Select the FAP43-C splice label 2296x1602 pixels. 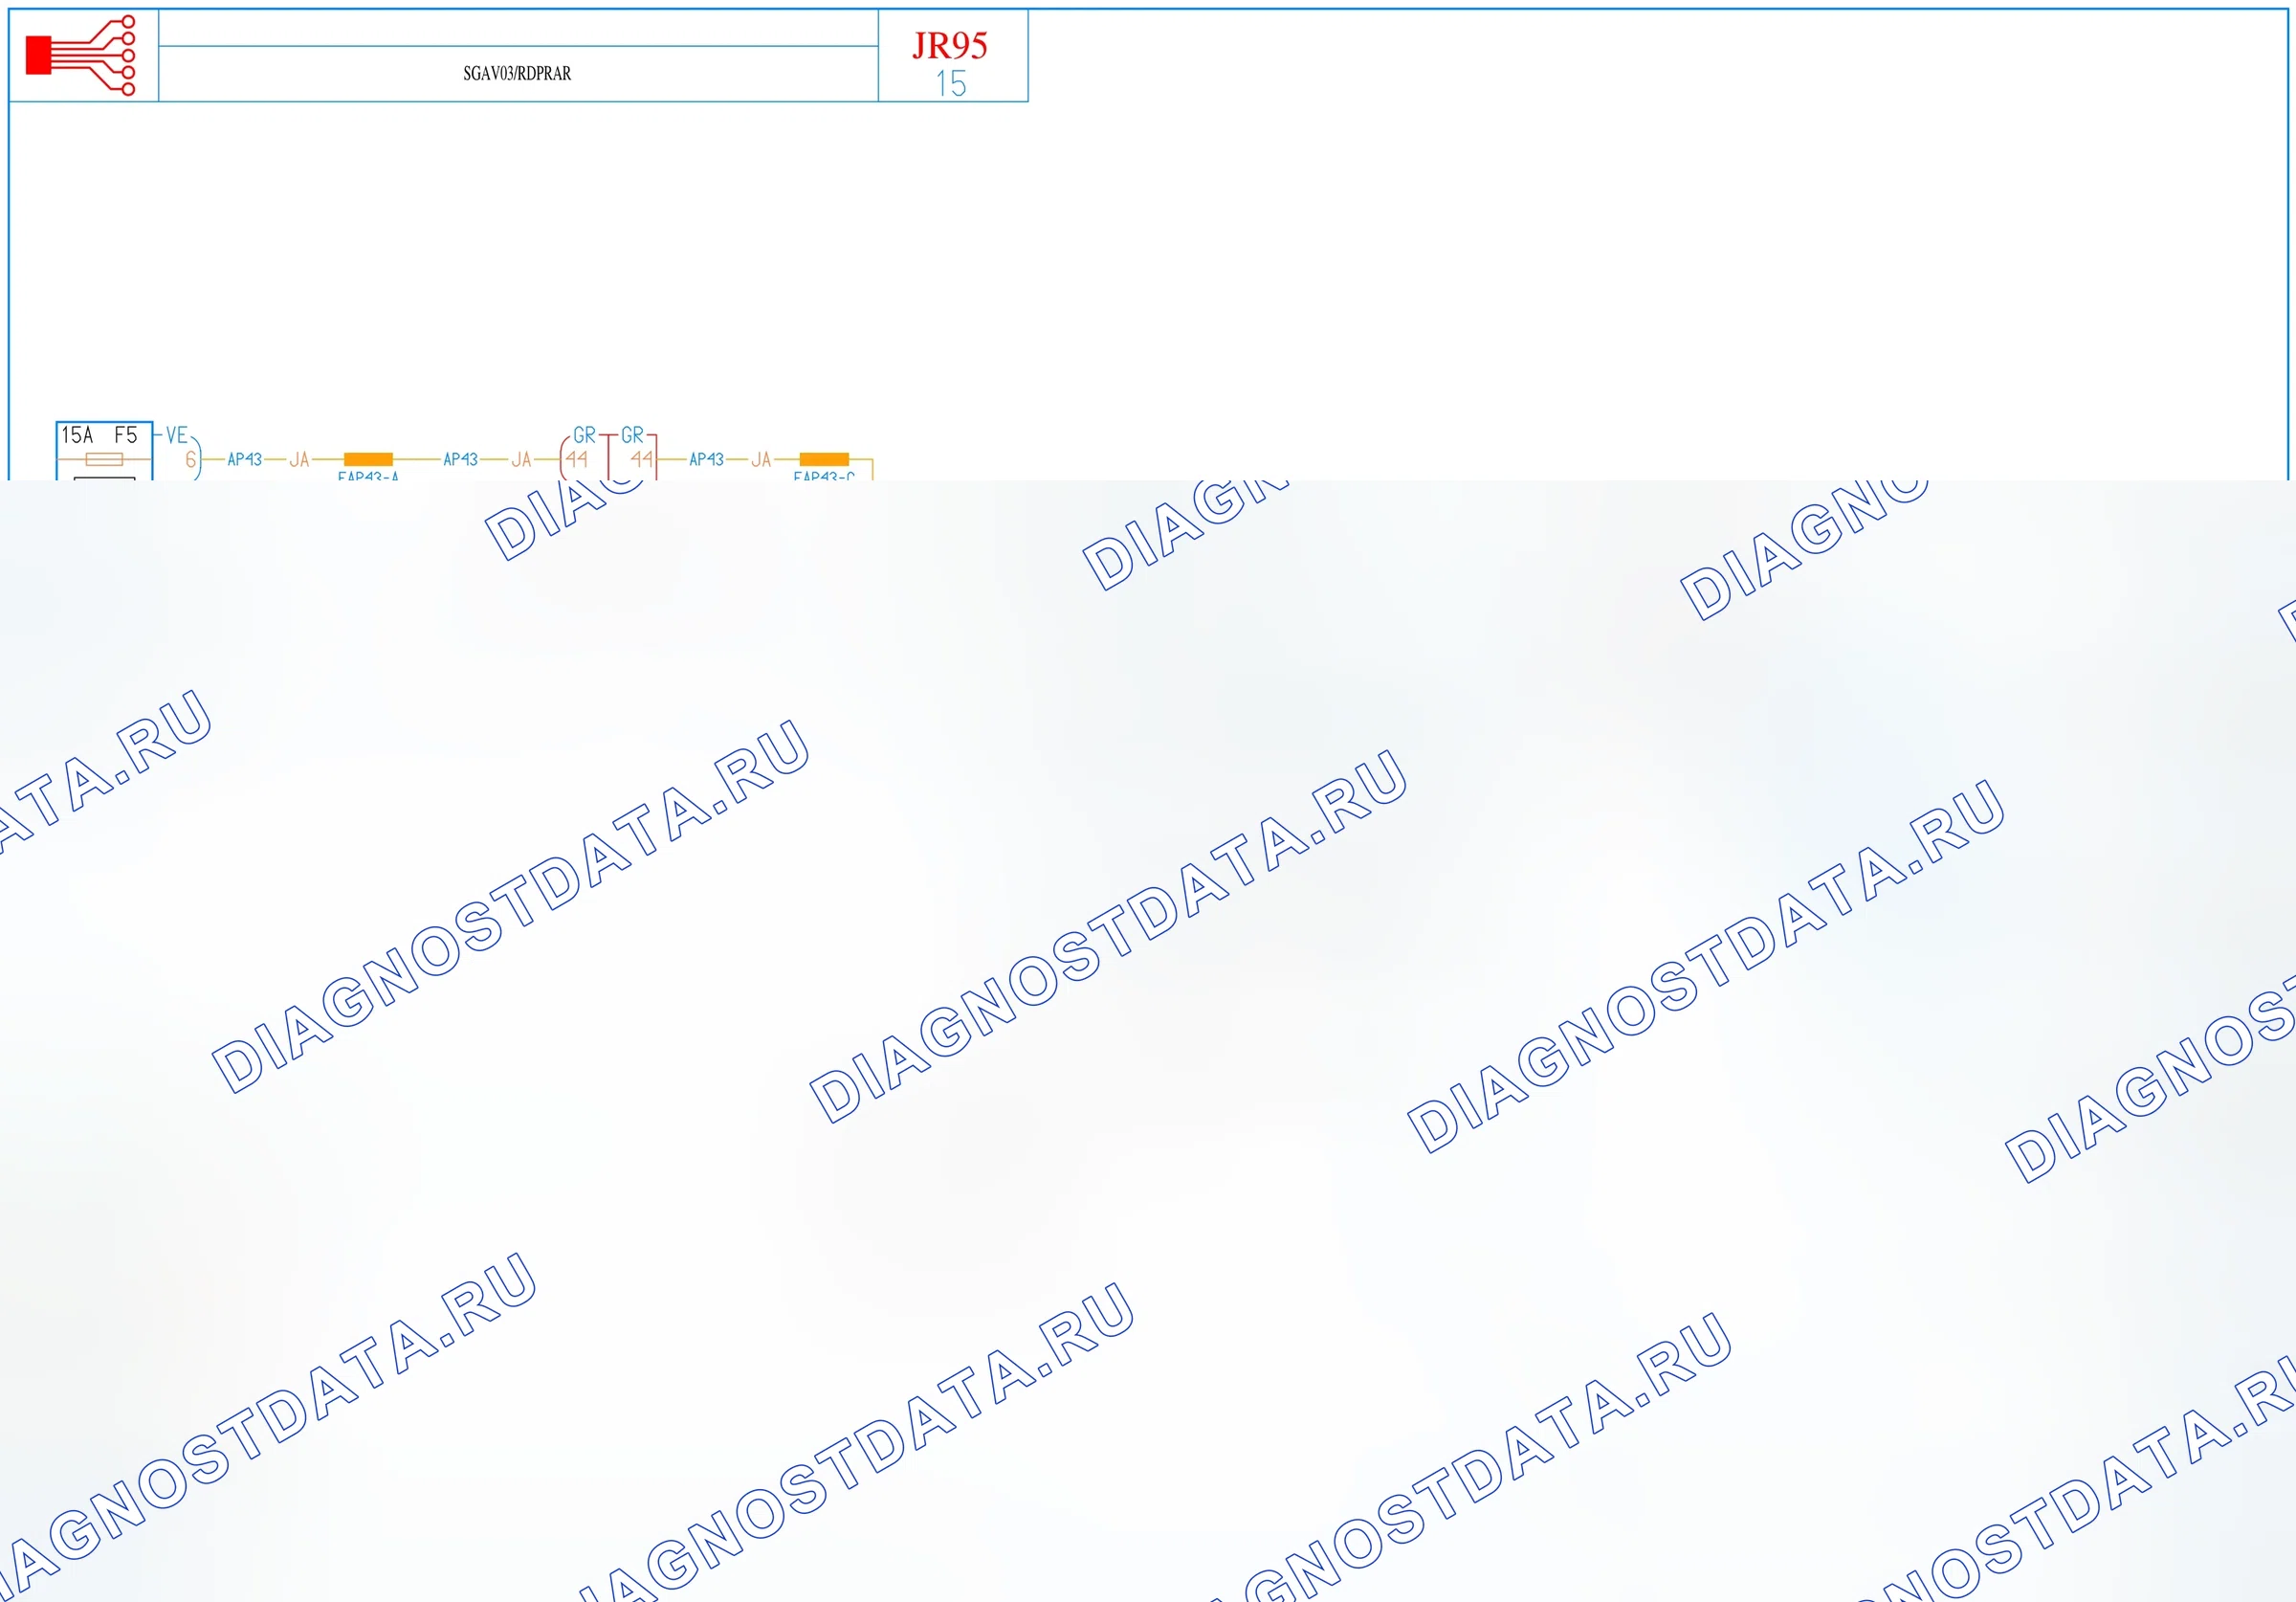[x=824, y=477]
